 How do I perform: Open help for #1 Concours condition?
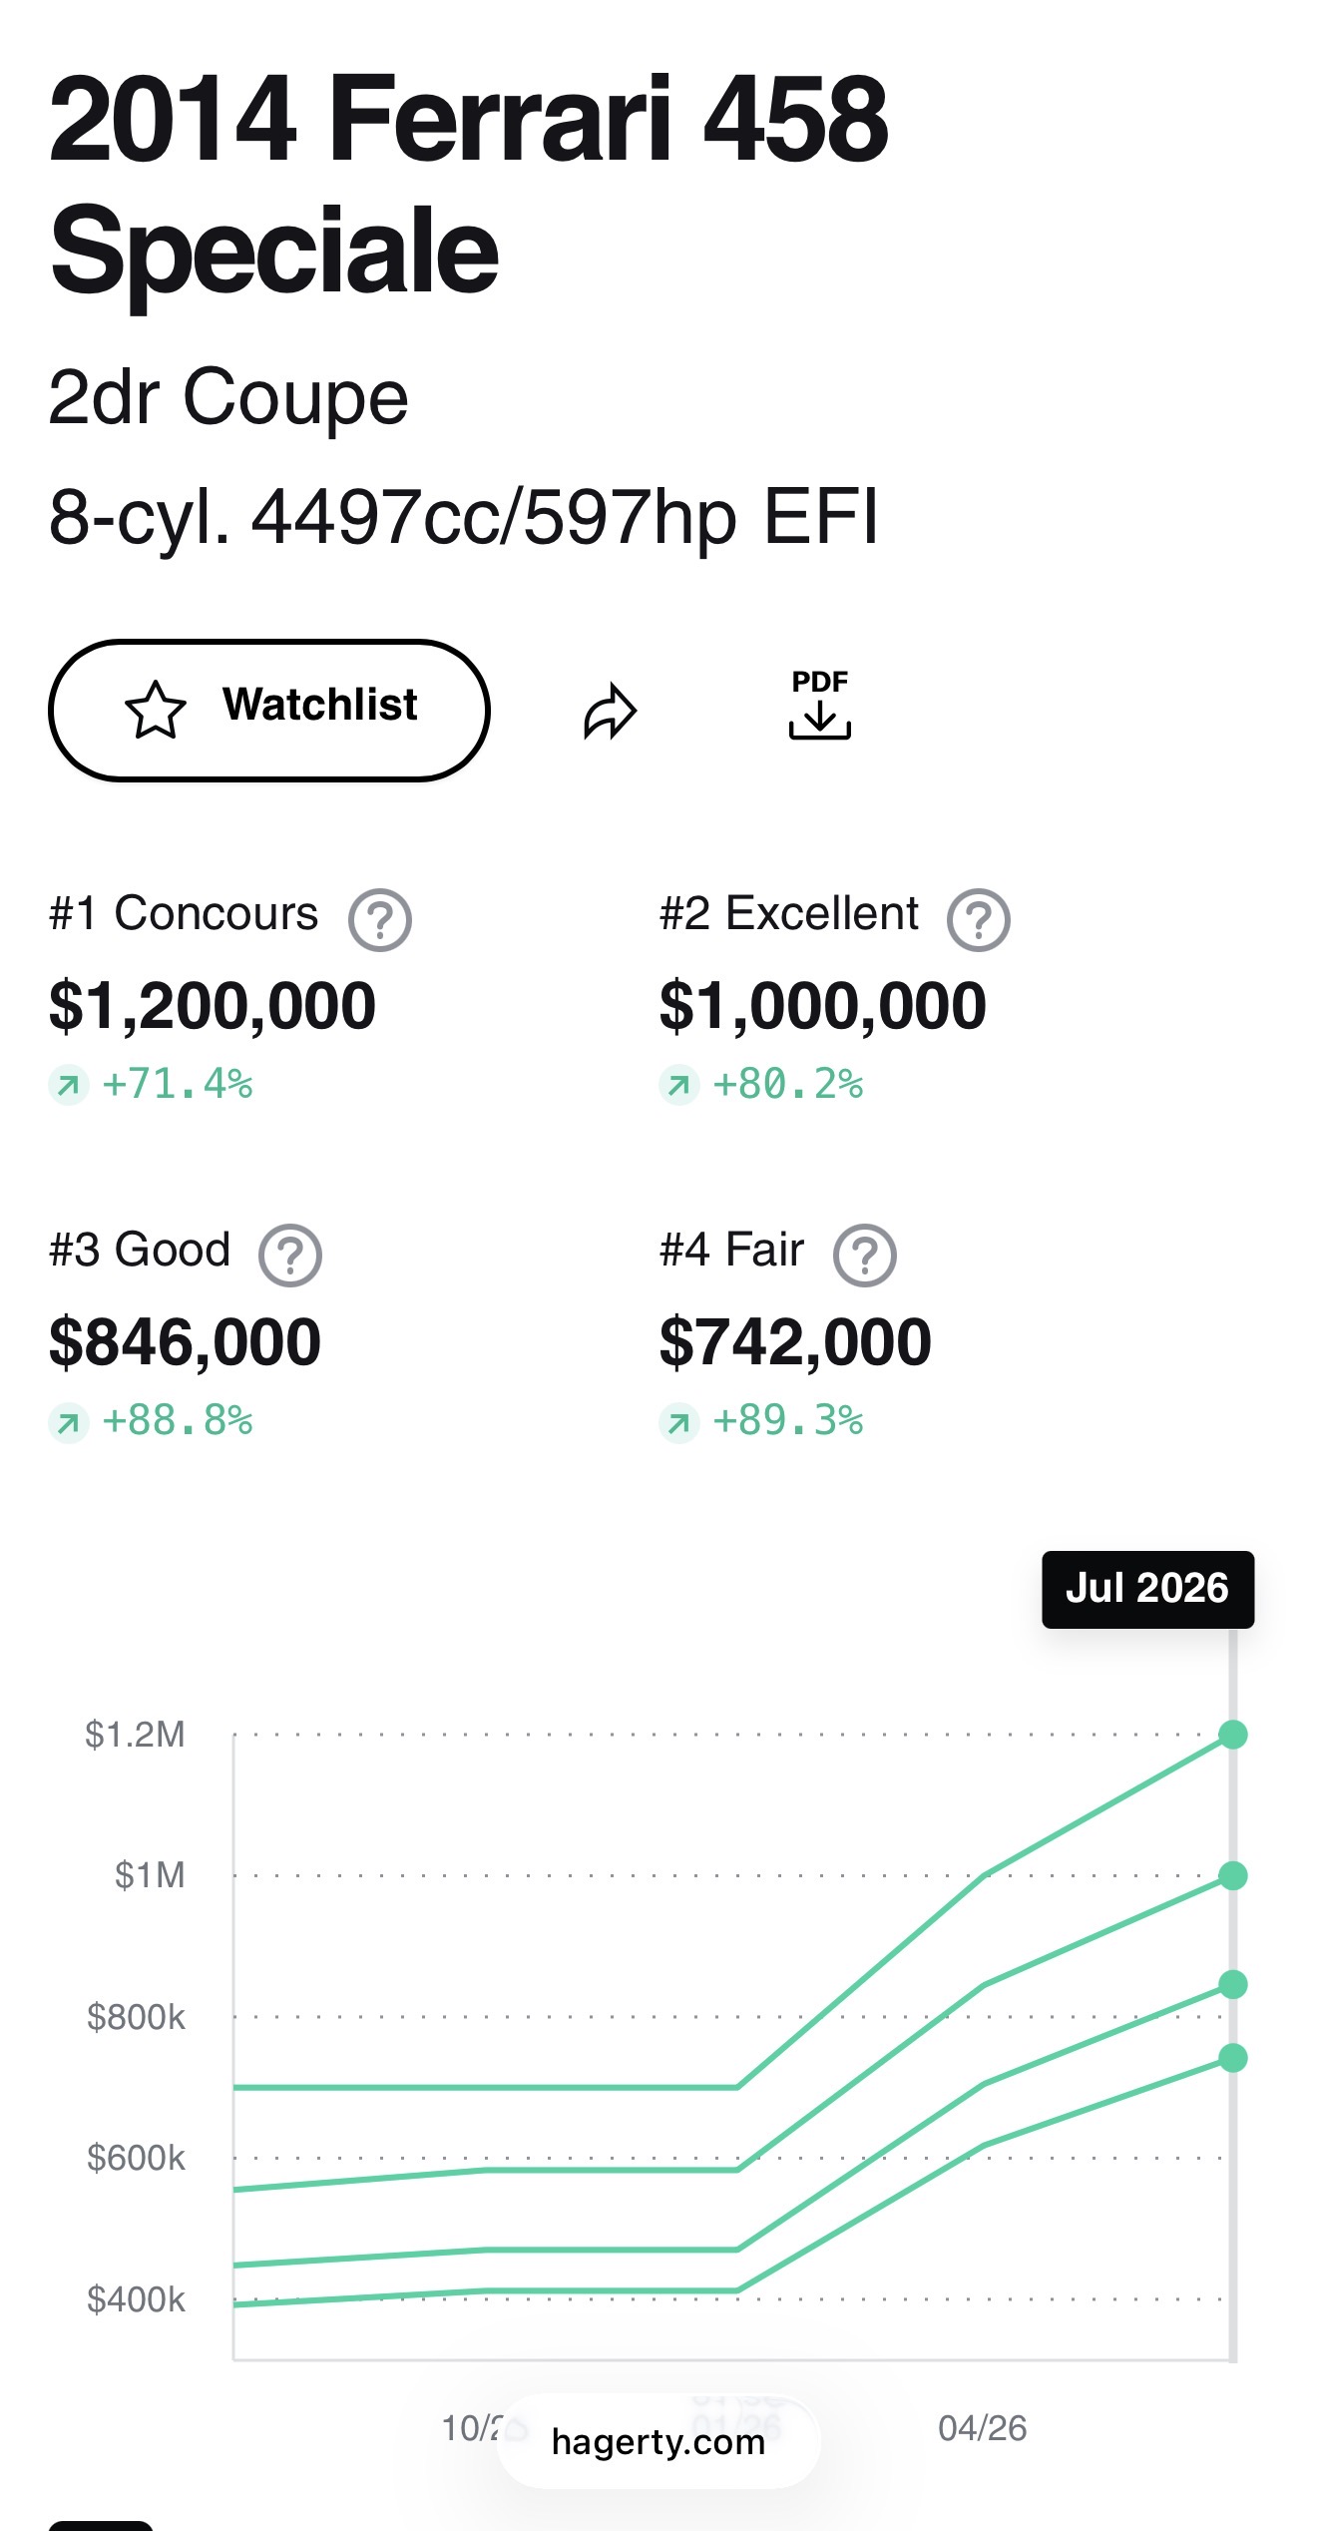click(x=379, y=919)
